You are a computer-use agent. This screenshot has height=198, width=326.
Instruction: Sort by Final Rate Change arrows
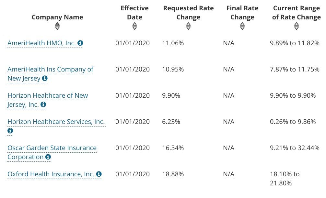(x=242, y=26)
